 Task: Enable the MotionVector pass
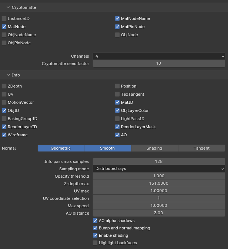tap(4, 102)
